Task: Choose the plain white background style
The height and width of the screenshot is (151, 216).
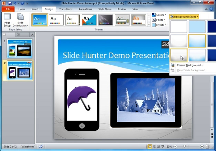Action: (179, 27)
